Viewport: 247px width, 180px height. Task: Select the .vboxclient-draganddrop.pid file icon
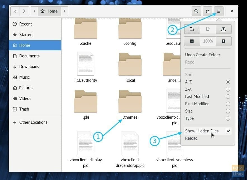(130, 143)
